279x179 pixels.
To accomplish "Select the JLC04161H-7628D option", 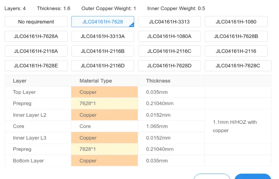I will [170, 66].
